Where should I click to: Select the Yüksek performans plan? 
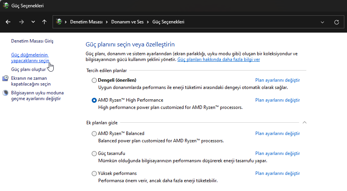[94, 173]
